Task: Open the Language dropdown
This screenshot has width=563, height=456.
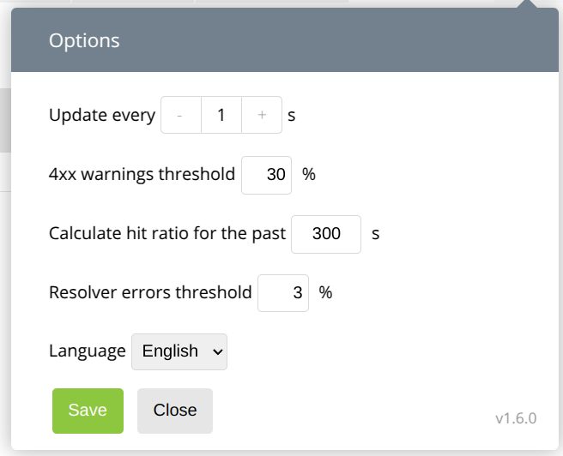Action: (x=179, y=351)
